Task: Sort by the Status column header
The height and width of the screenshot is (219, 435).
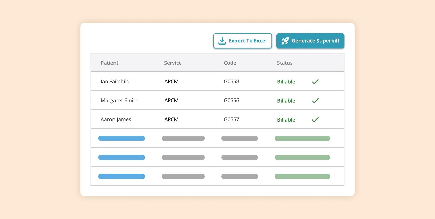Action: pos(285,63)
